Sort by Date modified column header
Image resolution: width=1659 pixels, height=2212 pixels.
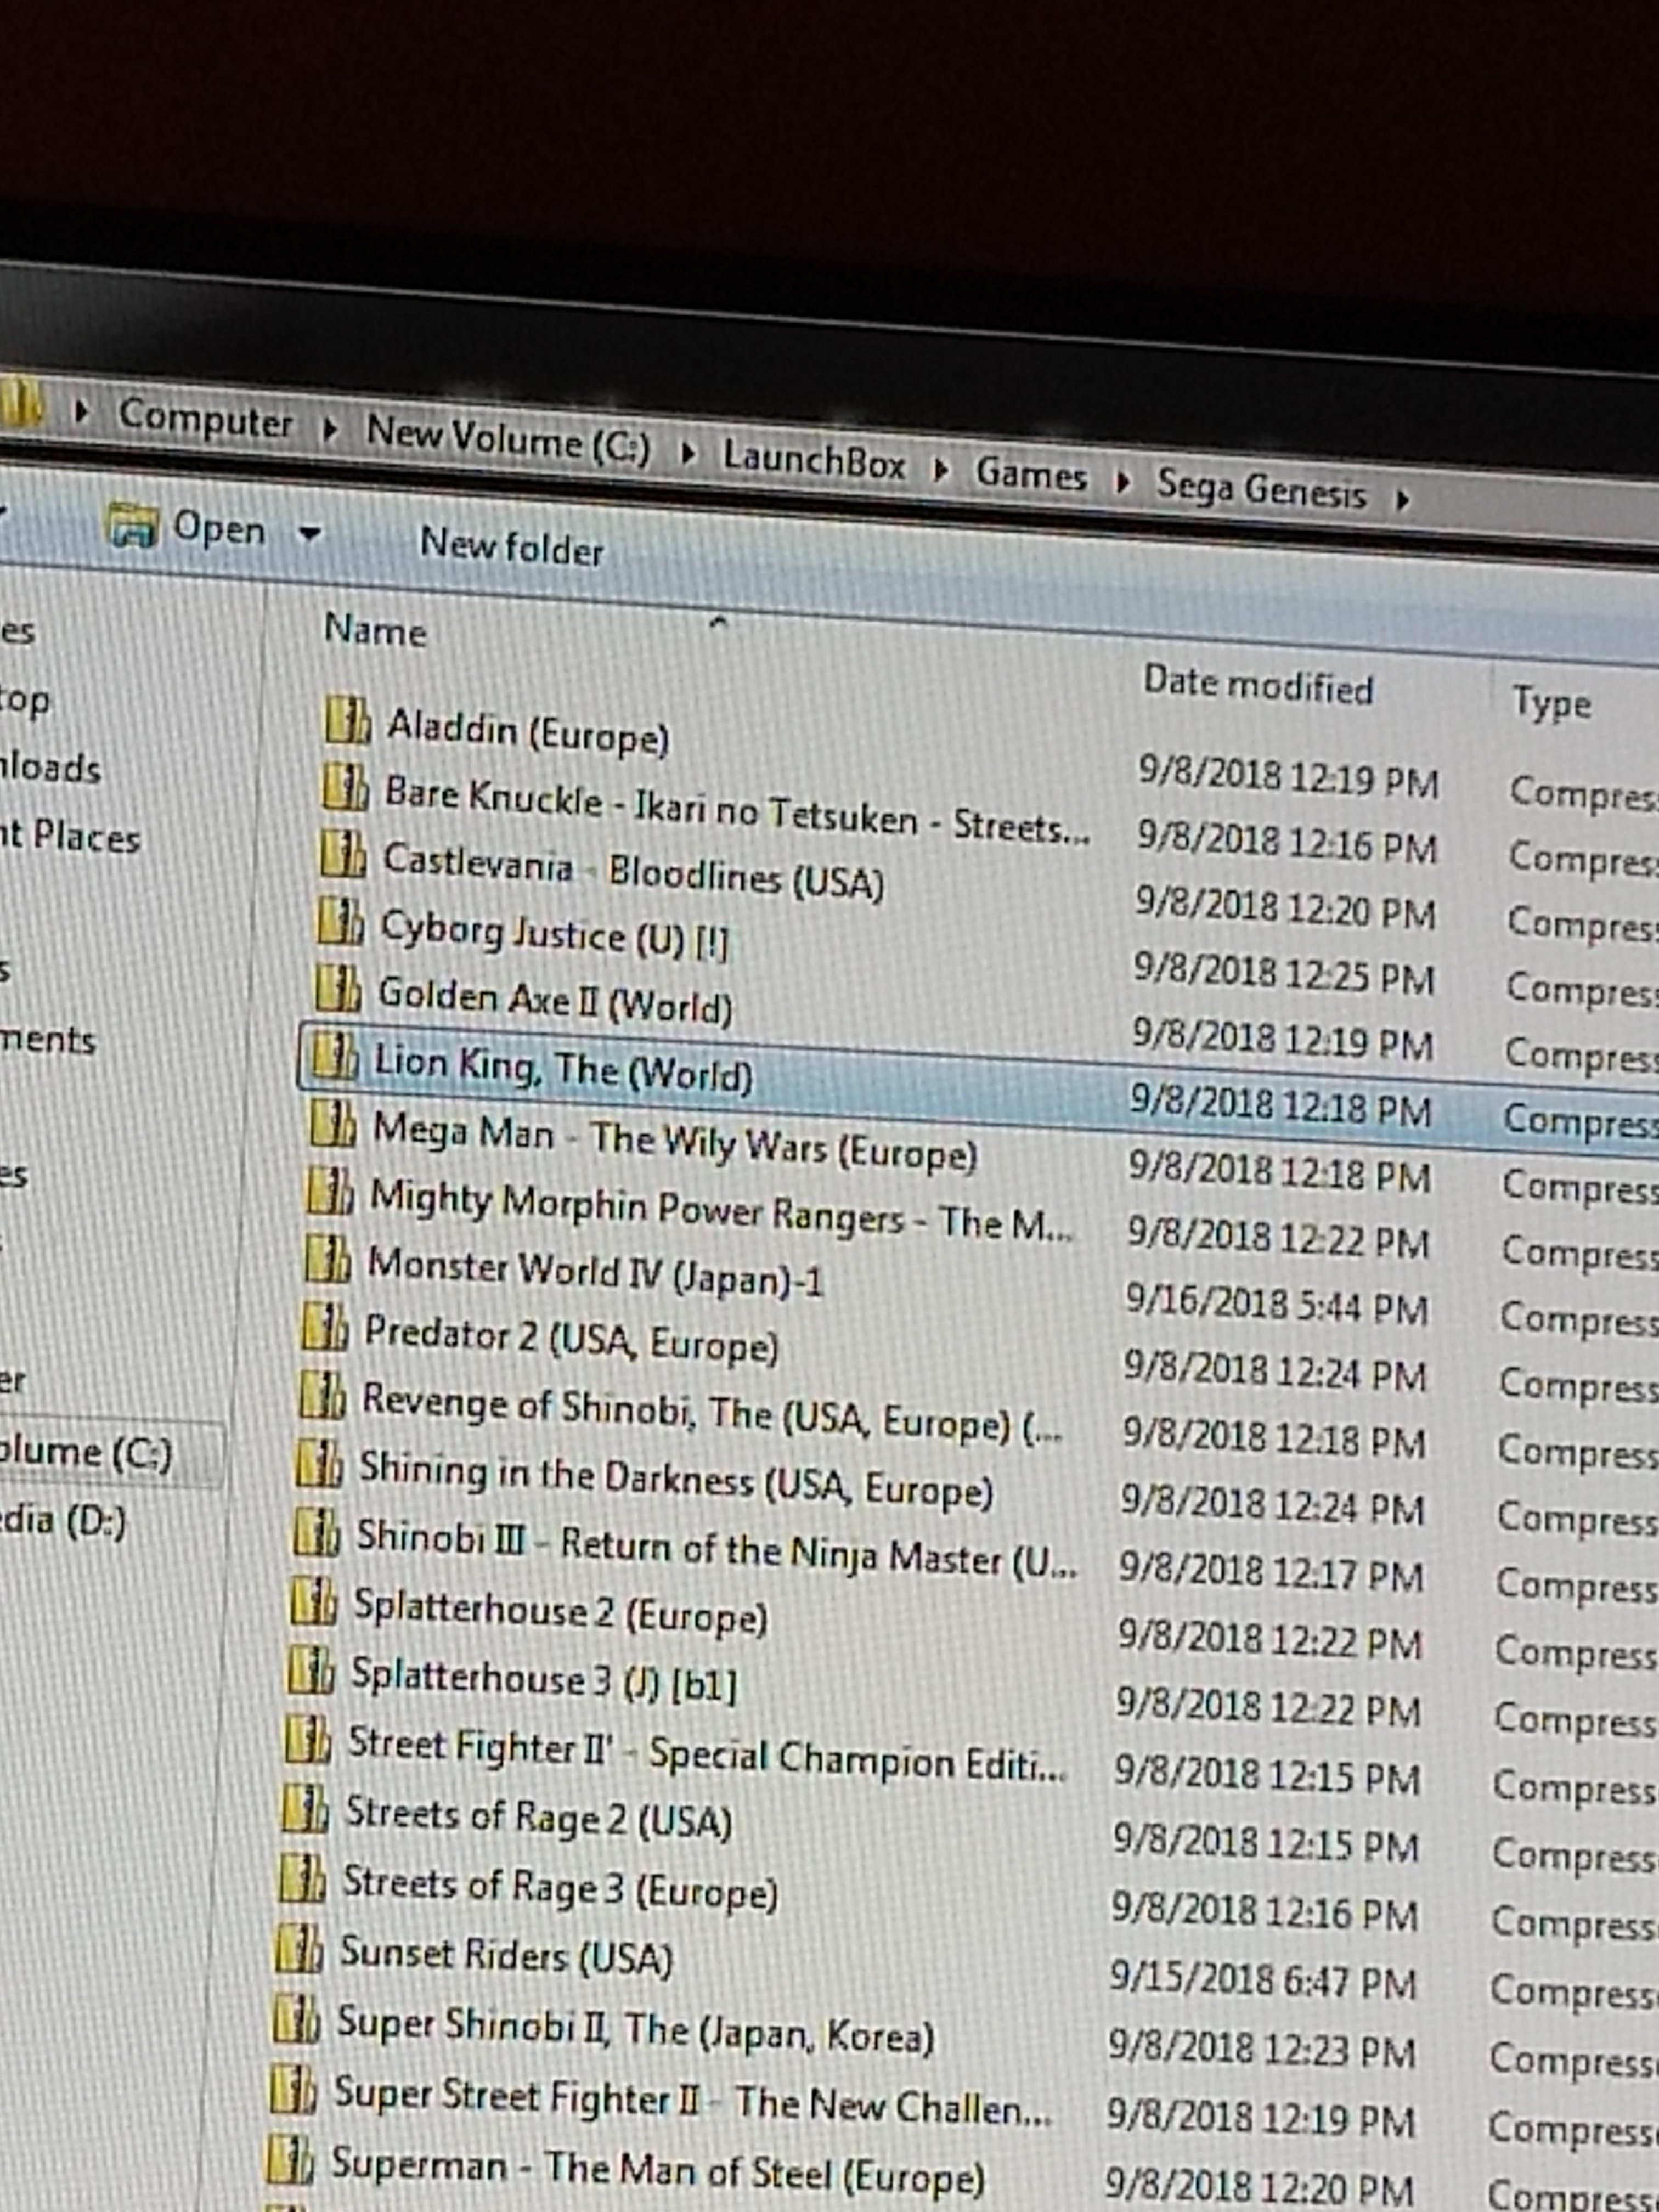click(x=1258, y=686)
